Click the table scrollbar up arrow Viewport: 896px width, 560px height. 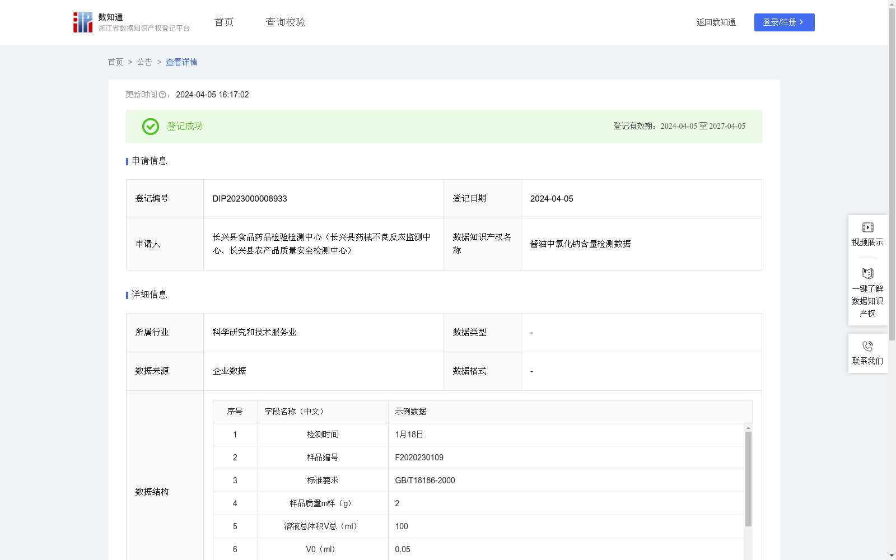tap(748, 428)
